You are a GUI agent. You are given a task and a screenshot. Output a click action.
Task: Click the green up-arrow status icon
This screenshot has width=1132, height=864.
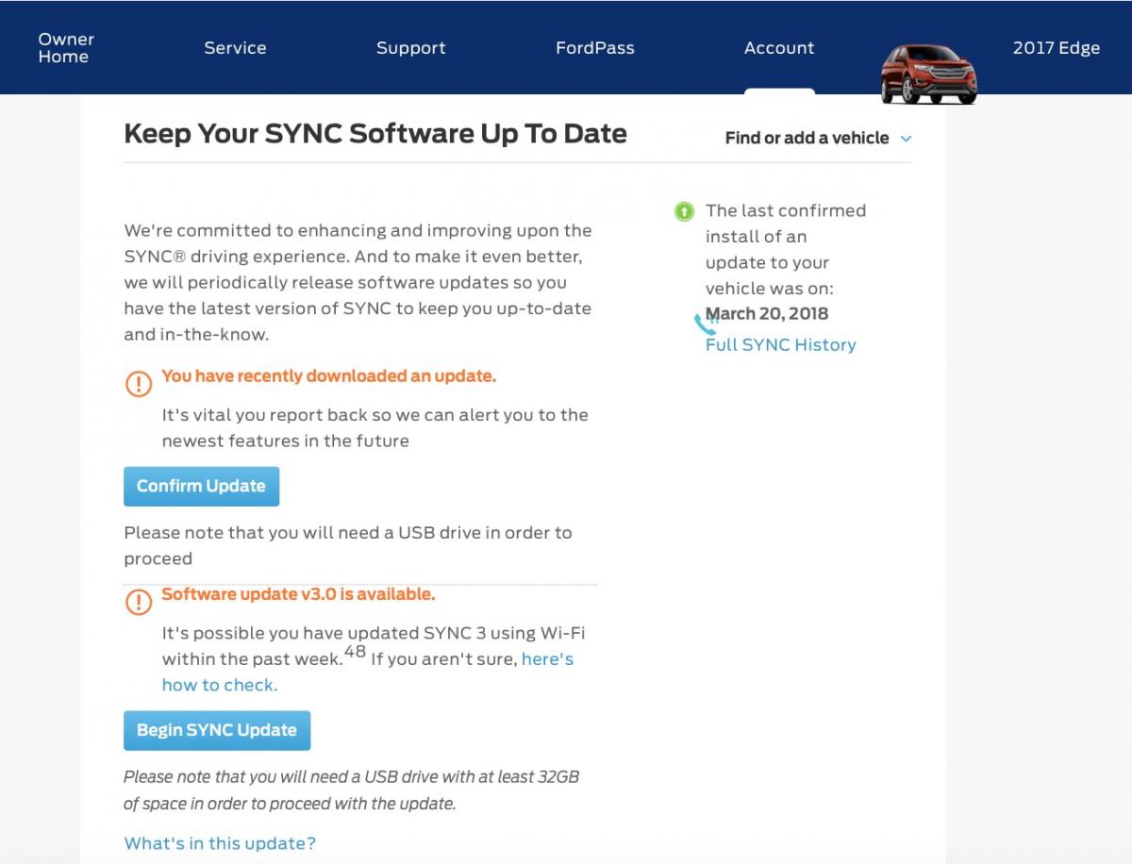[x=685, y=212]
